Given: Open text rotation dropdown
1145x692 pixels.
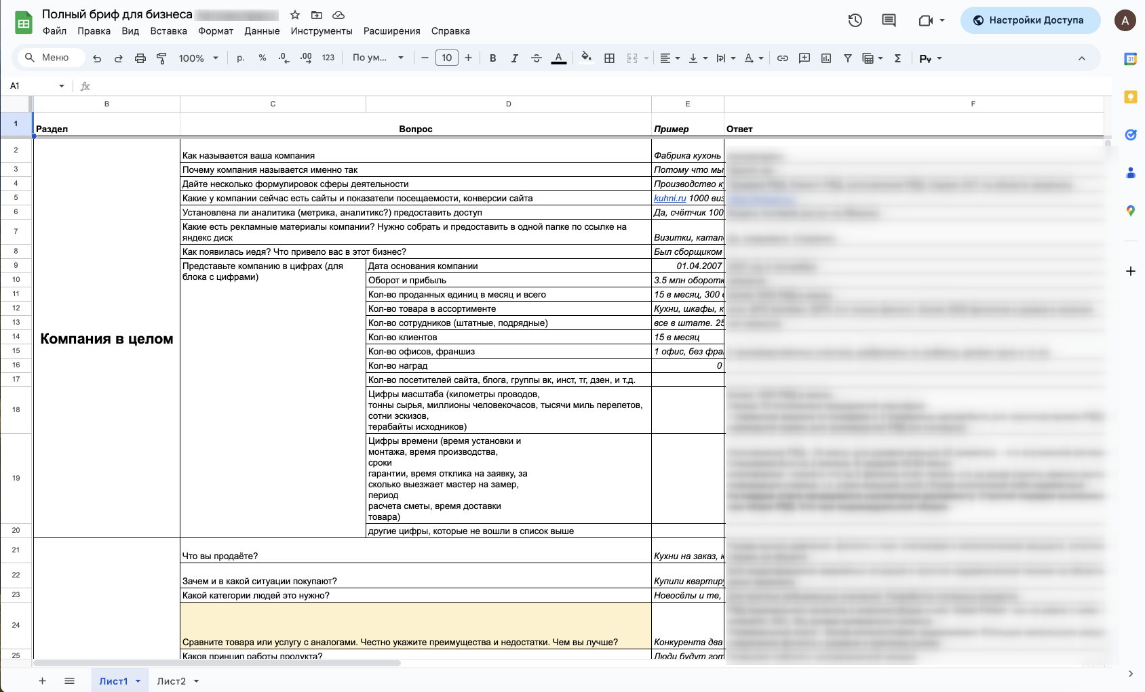Looking at the screenshot, I should [754, 58].
